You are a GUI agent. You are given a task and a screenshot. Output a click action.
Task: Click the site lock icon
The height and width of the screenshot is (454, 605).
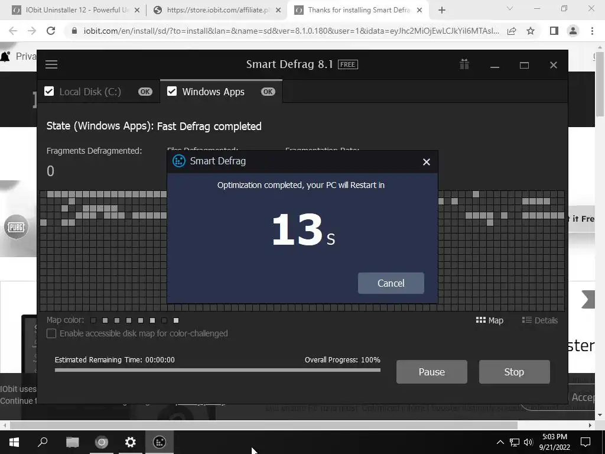[x=74, y=31]
